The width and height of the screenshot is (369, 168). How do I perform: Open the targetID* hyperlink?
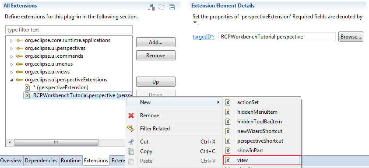204,37
